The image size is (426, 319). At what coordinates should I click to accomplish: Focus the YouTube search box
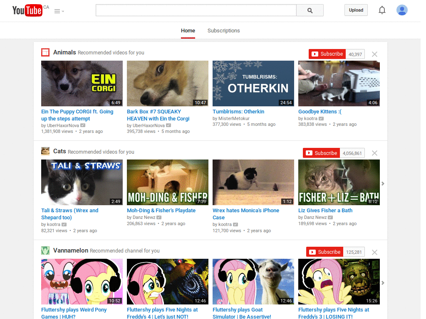click(x=196, y=10)
